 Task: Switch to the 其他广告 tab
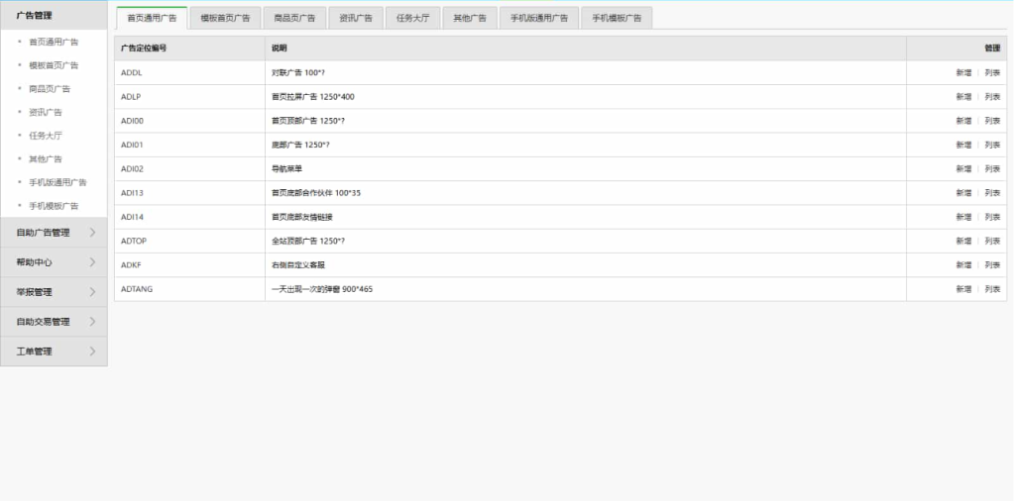[x=469, y=18]
